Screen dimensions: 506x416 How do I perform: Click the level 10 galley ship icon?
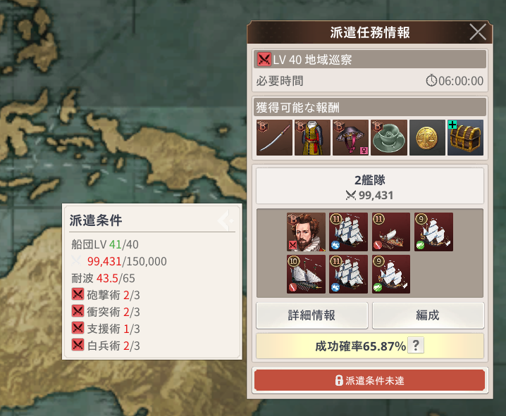coord(306,275)
